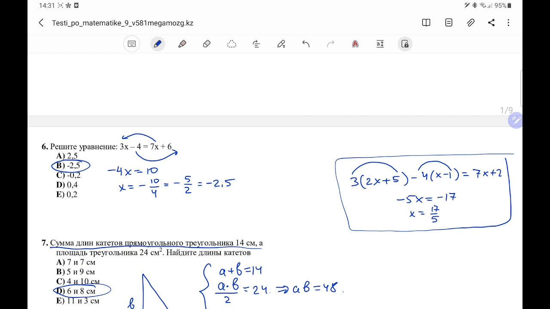Screen dimensions: 550x309
Task: Tap answer option B) 5 и 9 см
Action: pyautogui.click(x=75, y=272)
